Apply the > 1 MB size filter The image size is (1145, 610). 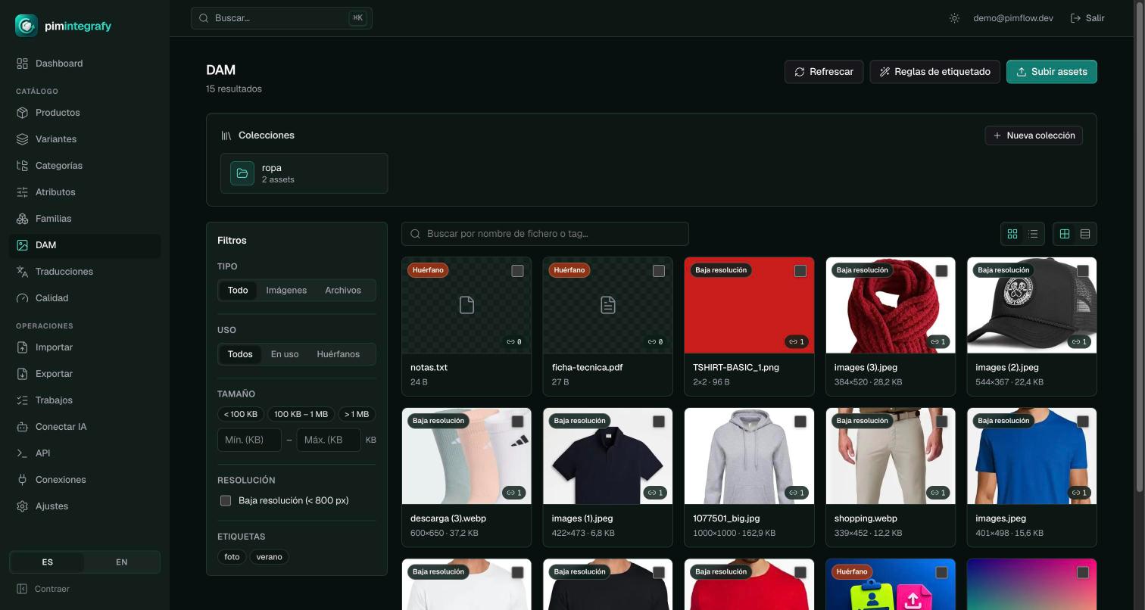point(357,415)
